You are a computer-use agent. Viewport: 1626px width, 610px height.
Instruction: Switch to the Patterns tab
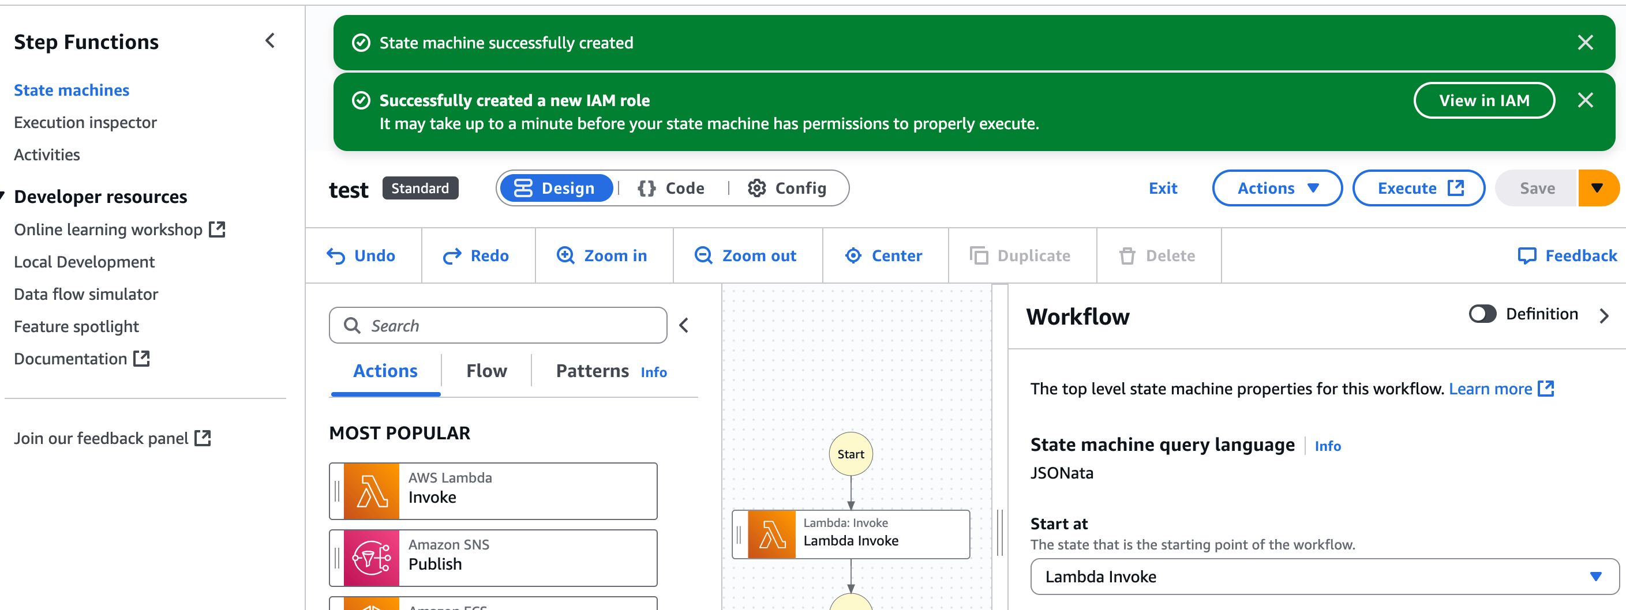(591, 371)
